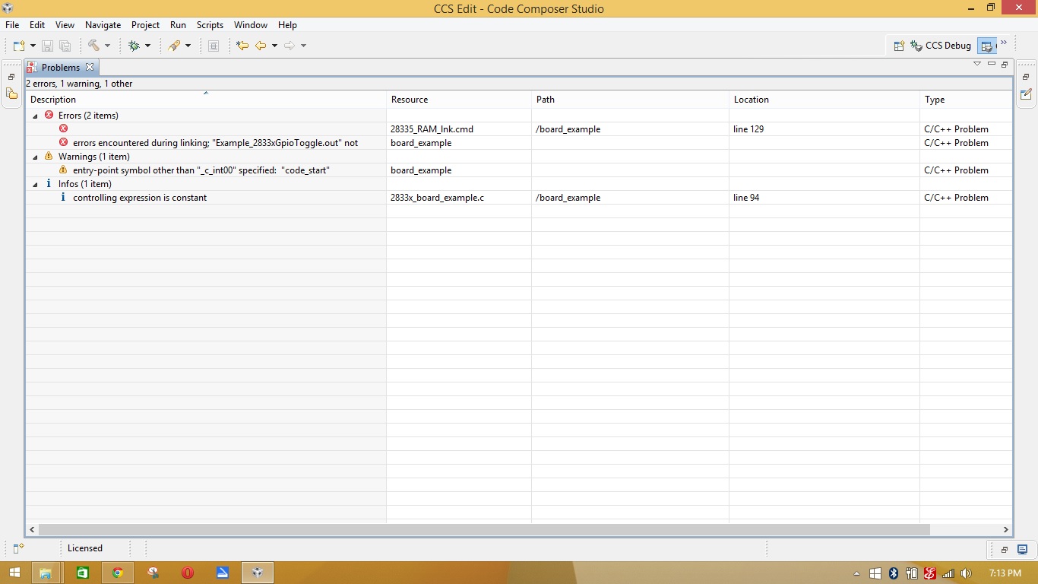Close the Problems tab

tap(90, 67)
